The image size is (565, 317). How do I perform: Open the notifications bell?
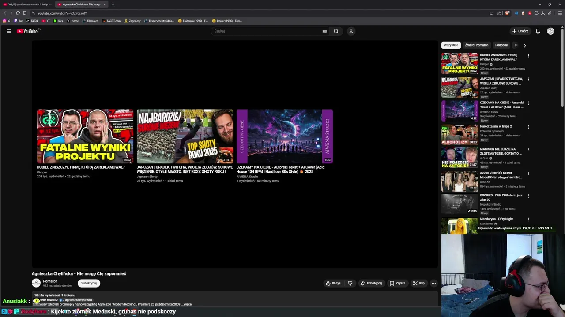538,31
